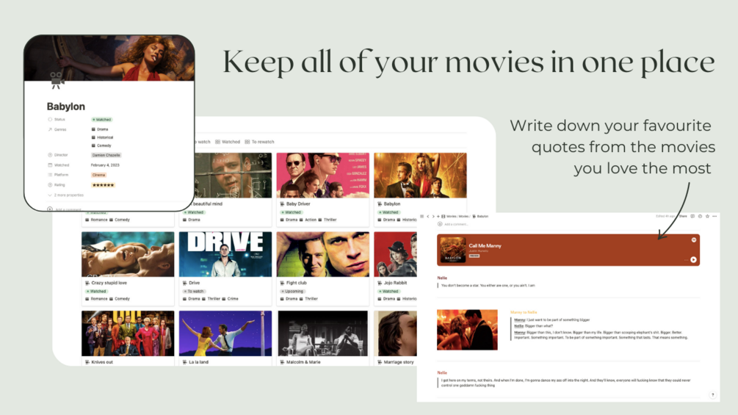Open the Damien Chazelle director tag
The width and height of the screenshot is (738, 415).
pos(106,155)
